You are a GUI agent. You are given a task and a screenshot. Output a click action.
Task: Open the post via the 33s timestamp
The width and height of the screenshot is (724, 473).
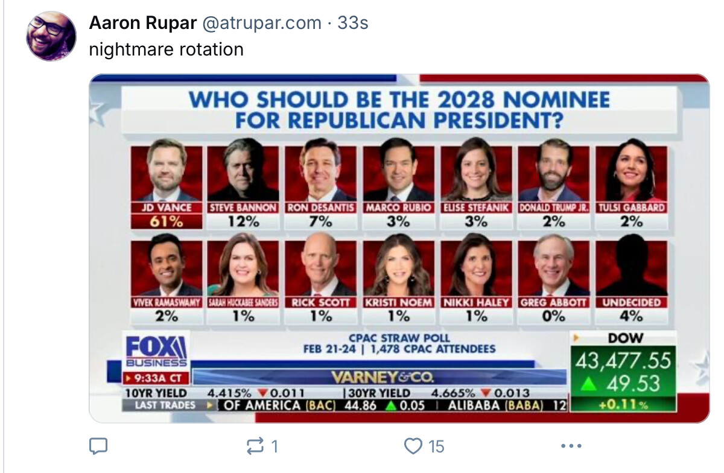[353, 23]
